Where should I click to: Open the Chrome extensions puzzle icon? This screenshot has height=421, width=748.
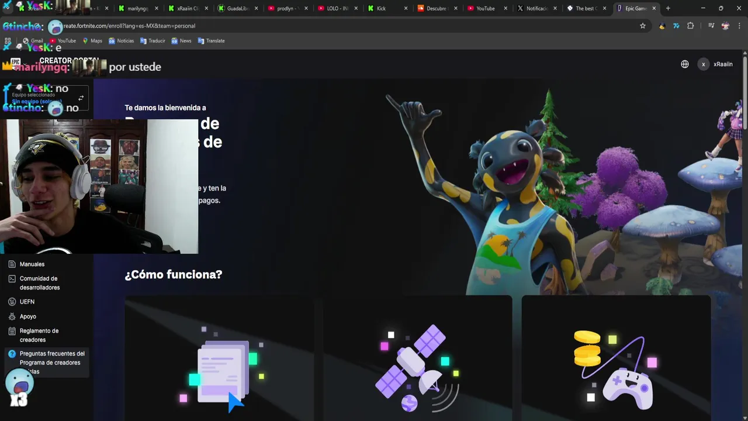(x=690, y=26)
